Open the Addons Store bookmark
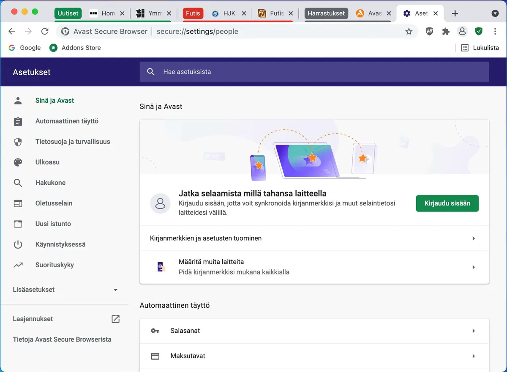The height and width of the screenshot is (372, 507). pyautogui.click(x=75, y=48)
